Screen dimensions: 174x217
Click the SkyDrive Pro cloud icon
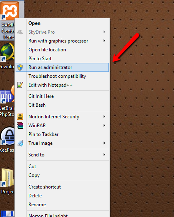[20, 32]
